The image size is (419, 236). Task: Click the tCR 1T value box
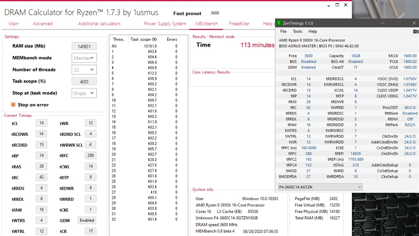(x=90, y=231)
